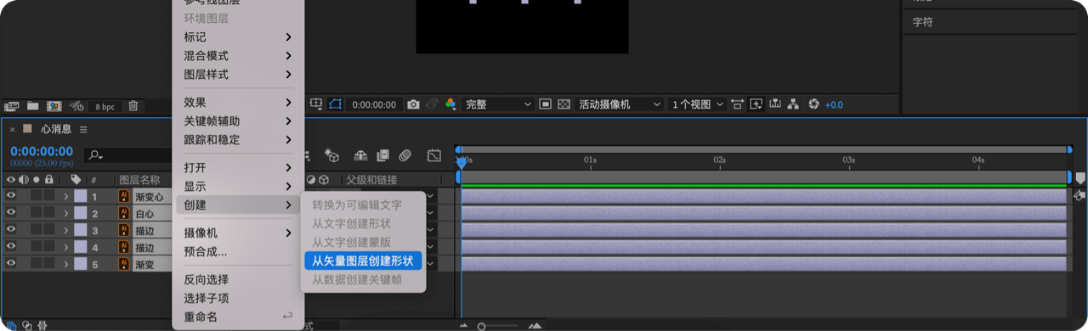Click the region of interest icon

pyautogui.click(x=316, y=104)
